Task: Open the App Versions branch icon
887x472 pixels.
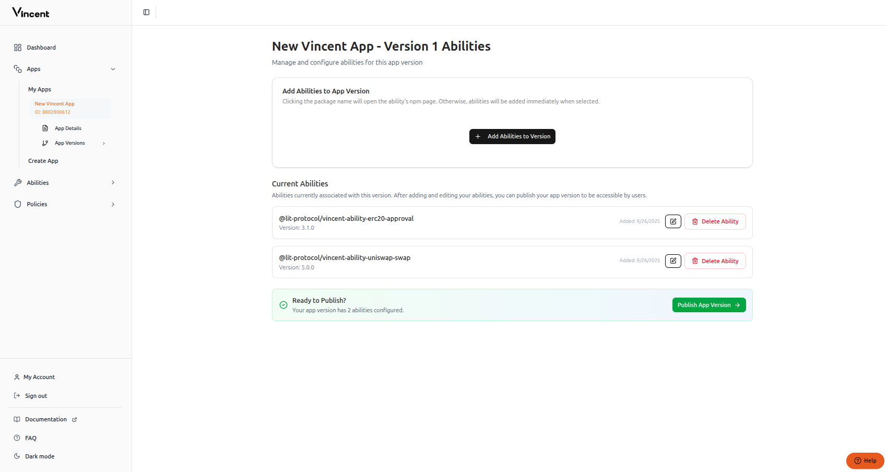Action: click(x=45, y=143)
